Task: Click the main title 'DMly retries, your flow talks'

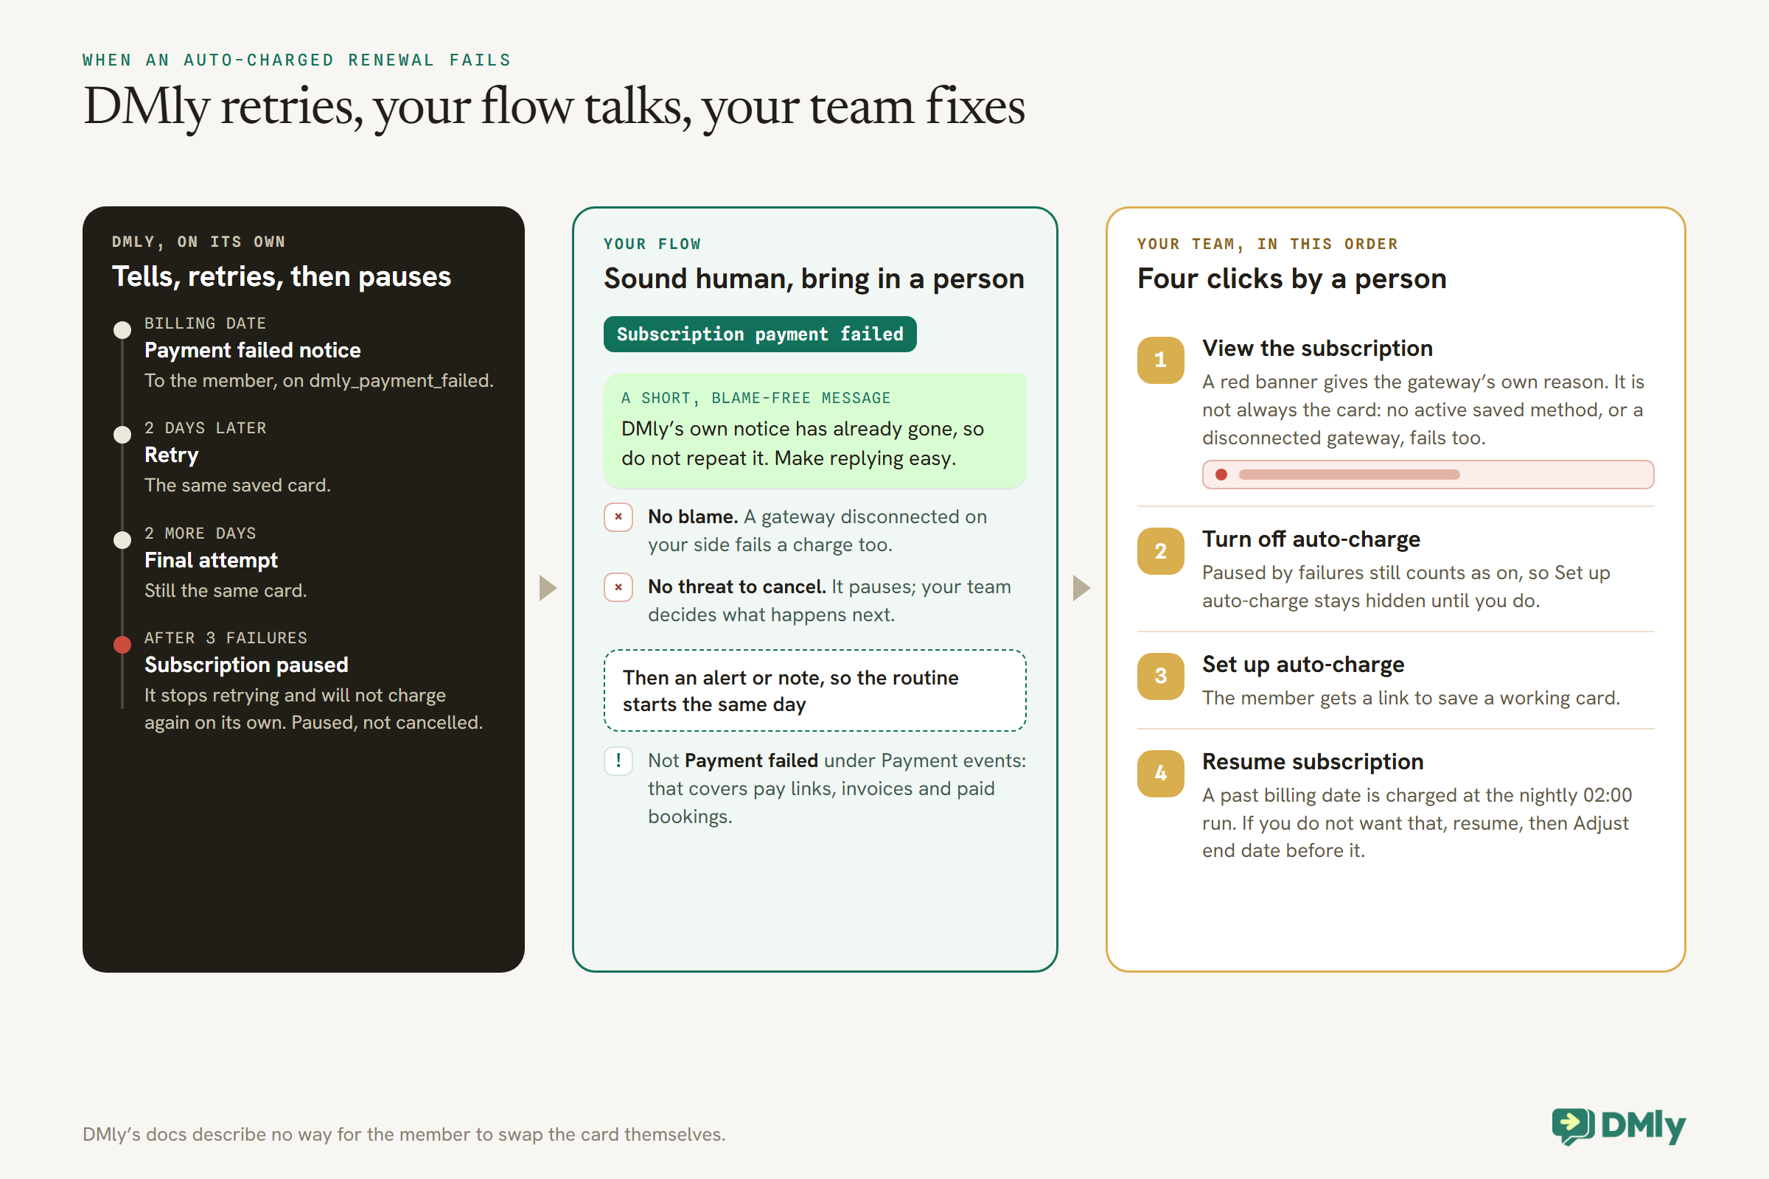Action: (554, 107)
